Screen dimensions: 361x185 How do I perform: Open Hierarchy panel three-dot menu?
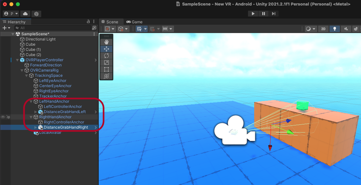(94, 22)
